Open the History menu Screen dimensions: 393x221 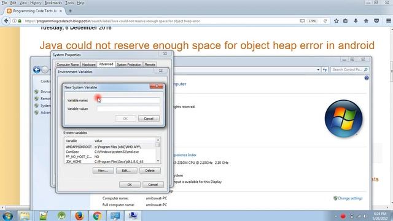(x=36, y=3)
